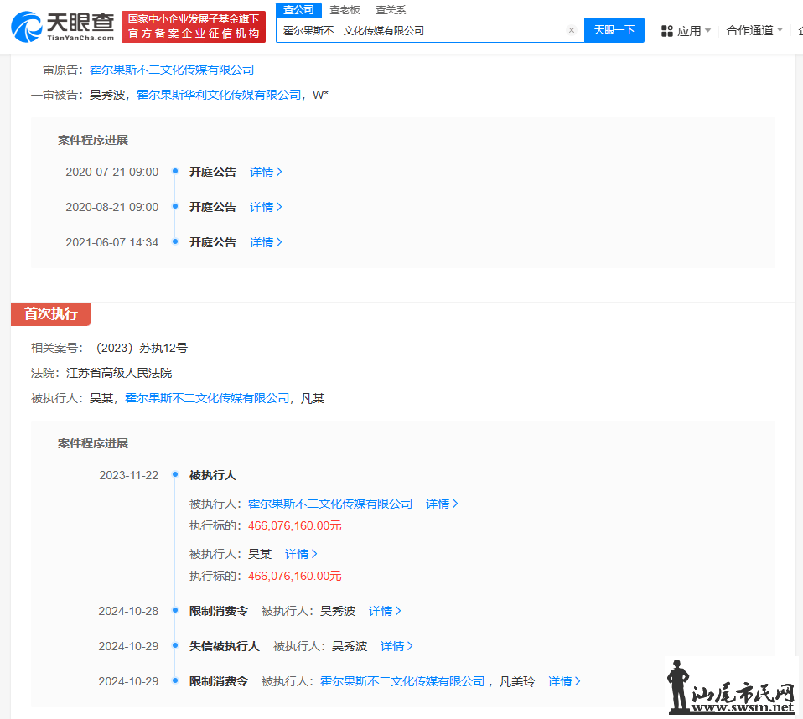Open 详情 for 2024-10-29 限制消费令
This screenshot has height=719, width=803.
pos(564,681)
